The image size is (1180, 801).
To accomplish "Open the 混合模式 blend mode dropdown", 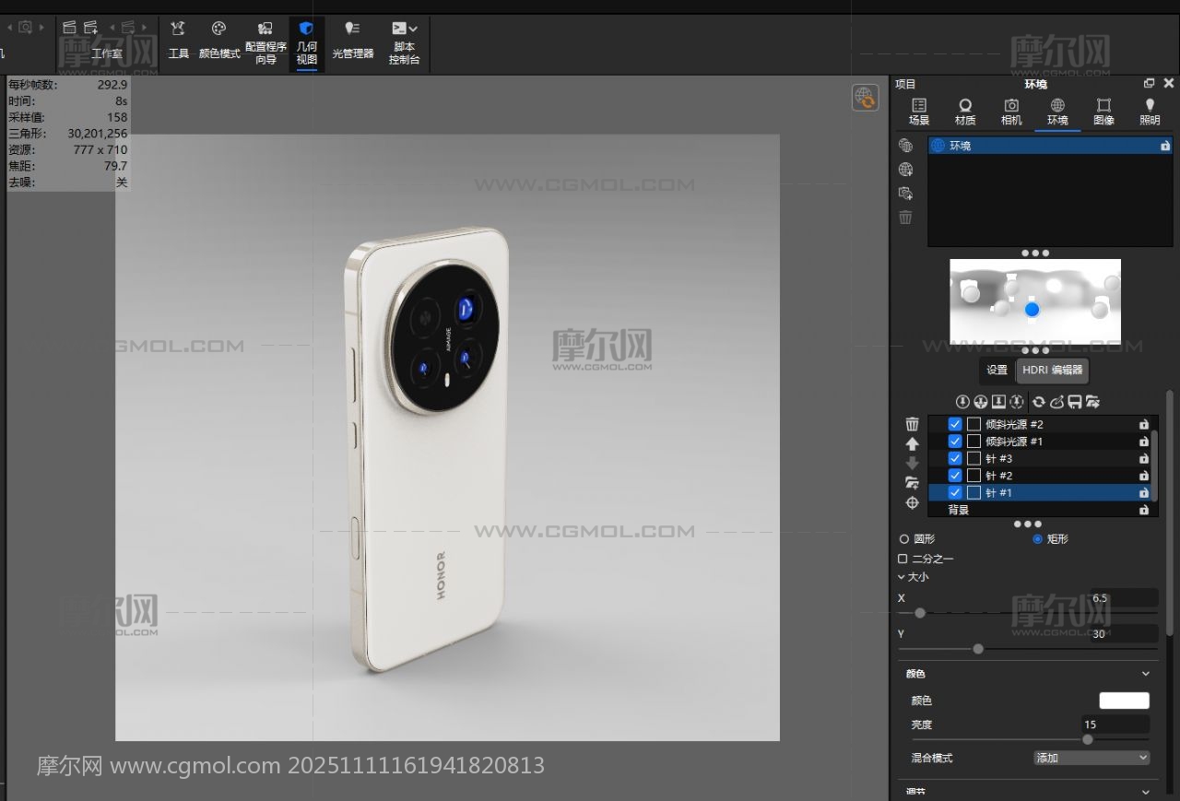I will (x=1091, y=758).
